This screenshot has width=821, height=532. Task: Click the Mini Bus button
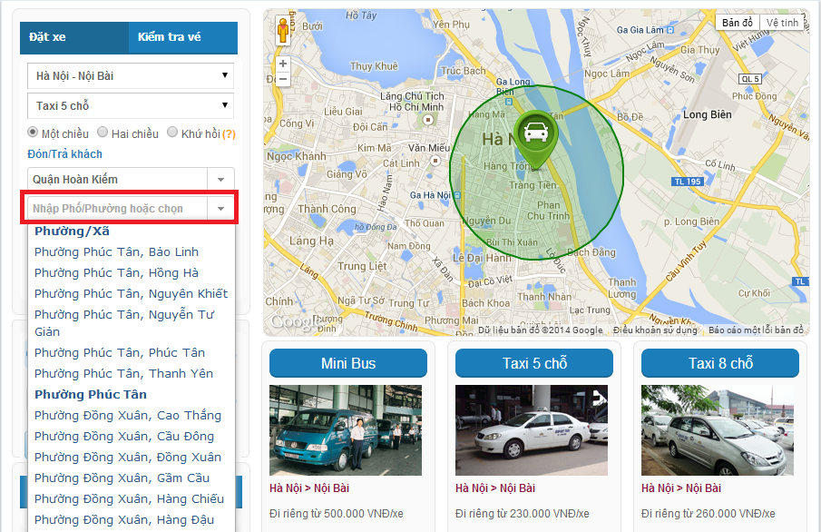pyautogui.click(x=348, y=363)
